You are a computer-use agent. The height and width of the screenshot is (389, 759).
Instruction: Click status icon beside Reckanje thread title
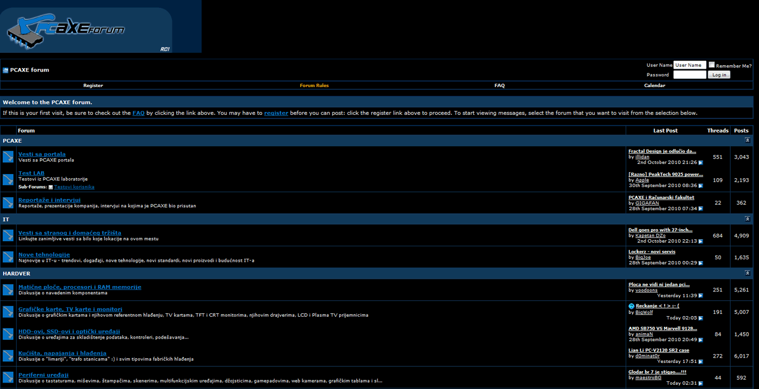coord(630,306)
